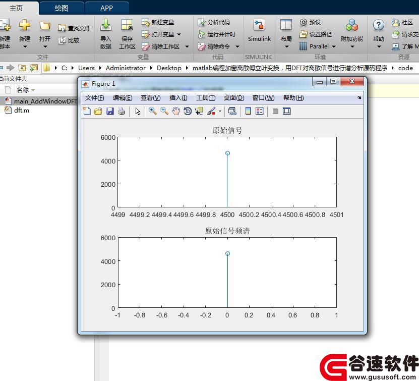Click 运行并计时 in the toolstrip
Viewport: 419px width, 381px height.
(216, 34)
